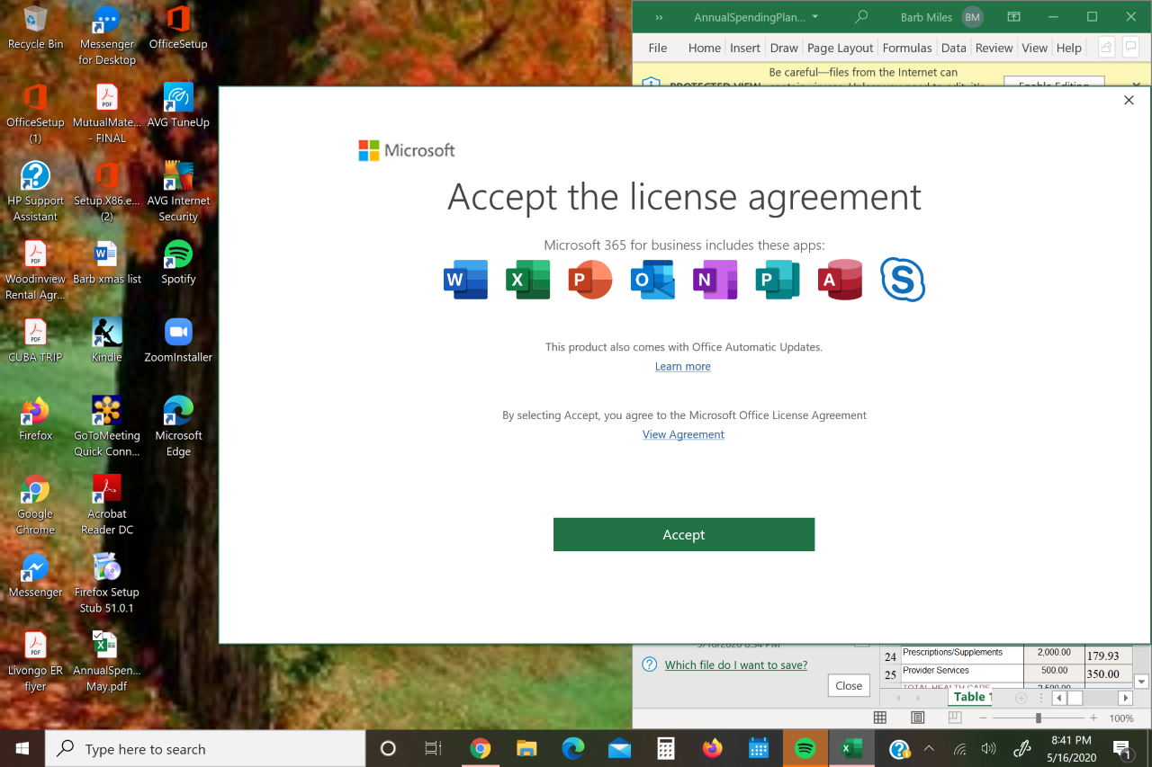Open the File menu in Excel
1152x767 pixels.
point(658,48)
